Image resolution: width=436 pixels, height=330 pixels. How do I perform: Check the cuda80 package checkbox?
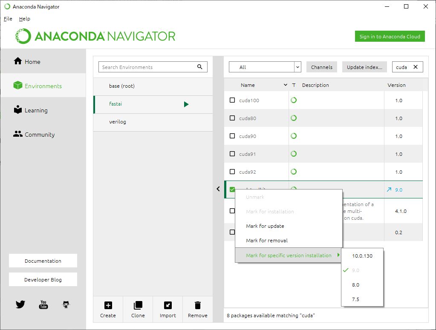[x=232, y=118]
